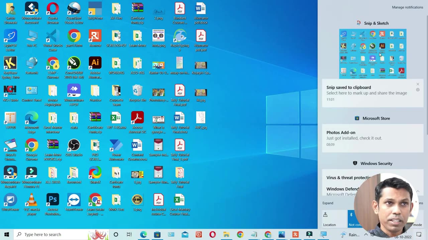Select the Mouse Highlighter folder

tap(53, 95)
